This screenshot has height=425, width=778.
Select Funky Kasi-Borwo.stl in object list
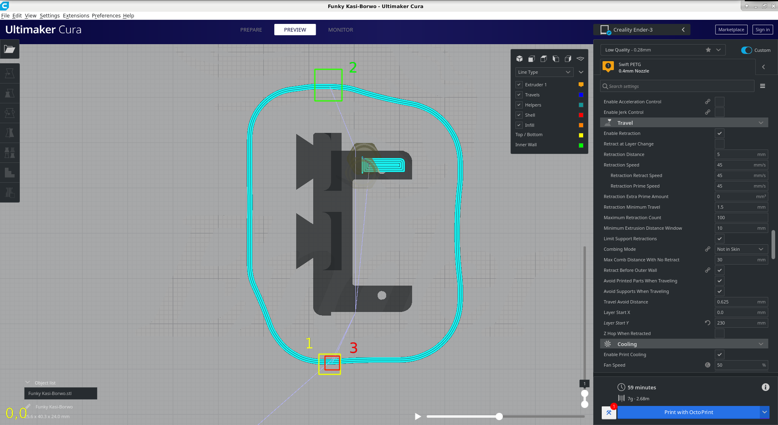61,393
